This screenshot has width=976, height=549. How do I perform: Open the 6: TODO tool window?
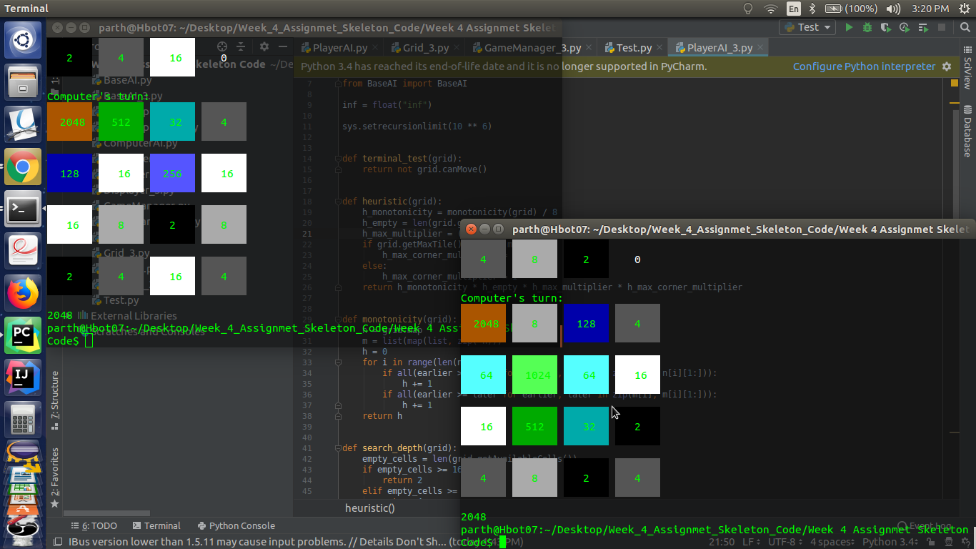[94, 525]
